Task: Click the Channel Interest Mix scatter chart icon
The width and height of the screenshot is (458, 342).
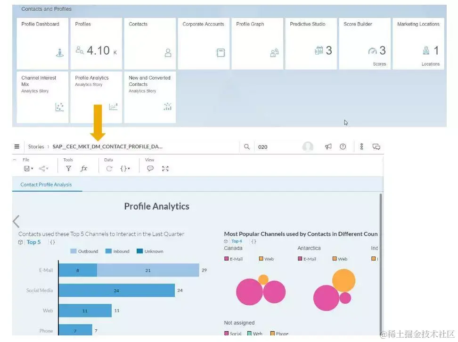Action: point(59,107)
